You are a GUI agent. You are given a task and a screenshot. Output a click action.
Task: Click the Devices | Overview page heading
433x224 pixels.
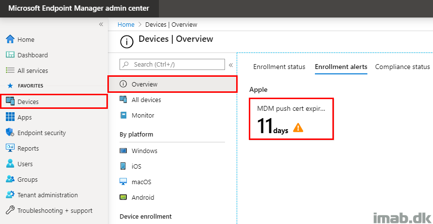pos(175,39)
